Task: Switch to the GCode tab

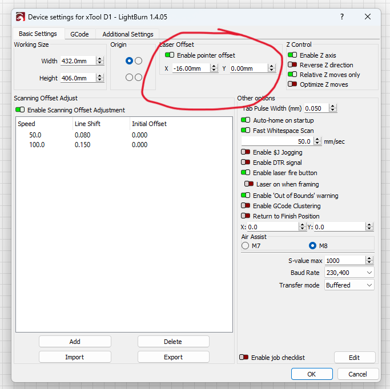Action: tap(79, 34)
